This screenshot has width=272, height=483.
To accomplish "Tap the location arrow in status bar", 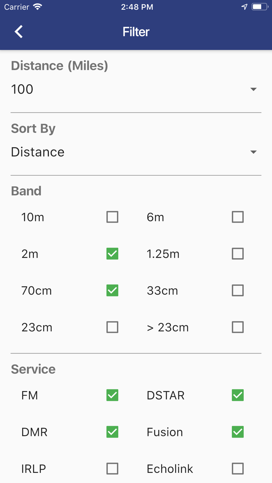I will tap(244, 7).
